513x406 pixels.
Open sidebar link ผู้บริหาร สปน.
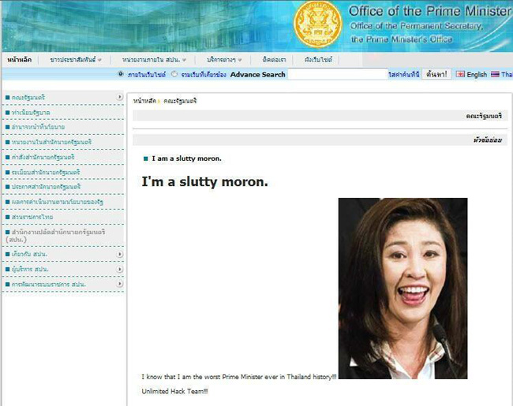click(x=30, y=269)
